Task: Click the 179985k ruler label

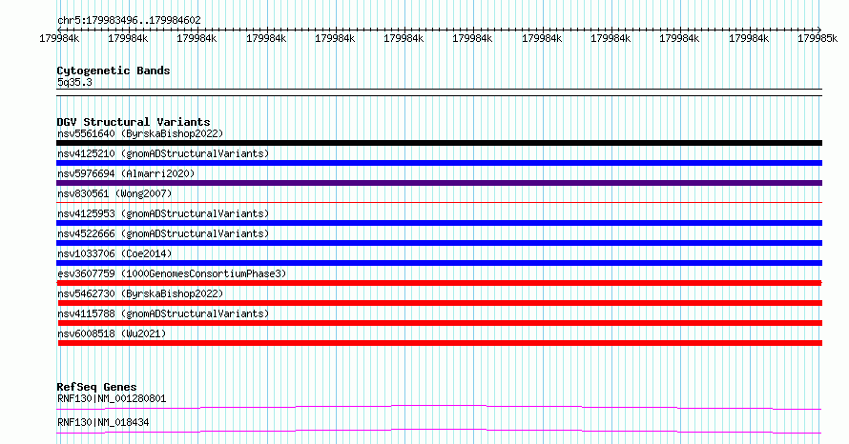Action: (x=818, y=38)
